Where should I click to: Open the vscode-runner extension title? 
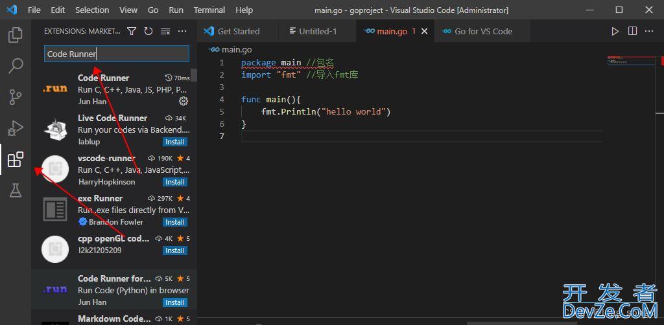[106, 158]
